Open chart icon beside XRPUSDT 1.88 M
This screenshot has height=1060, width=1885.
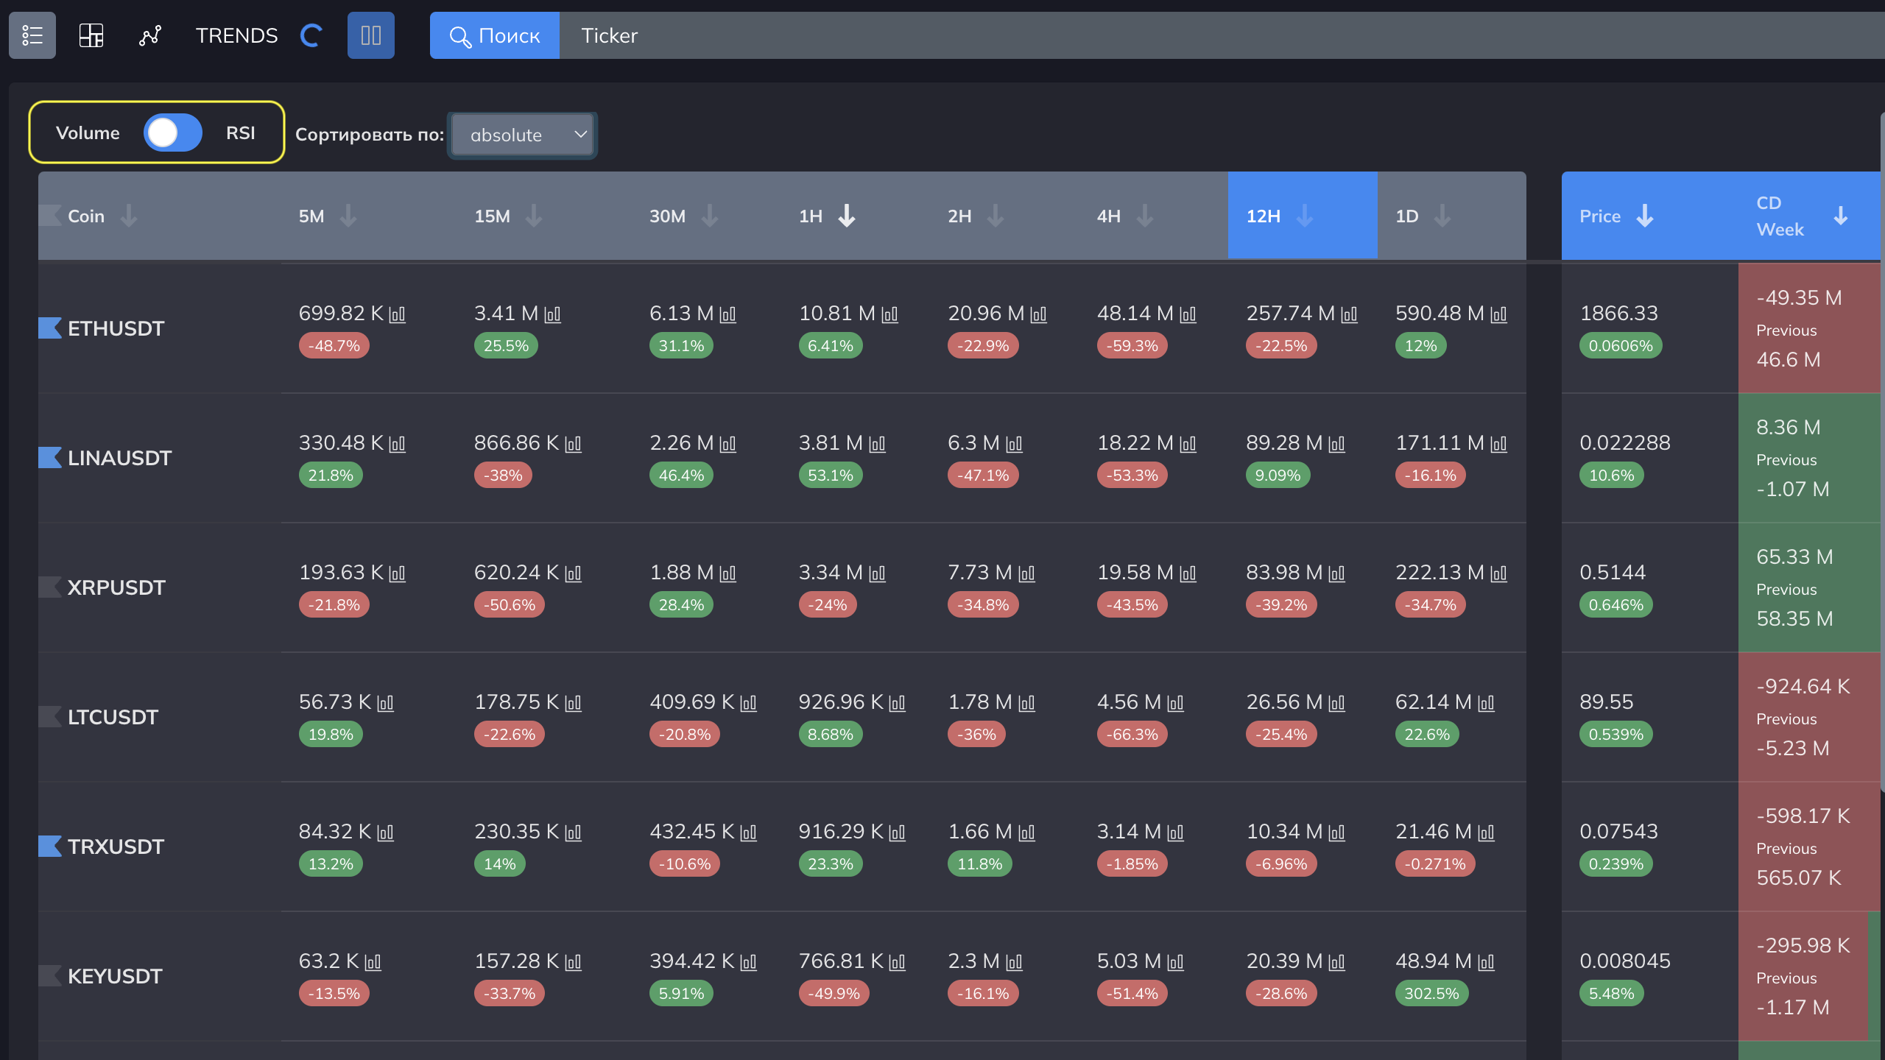tap(727, 574)
